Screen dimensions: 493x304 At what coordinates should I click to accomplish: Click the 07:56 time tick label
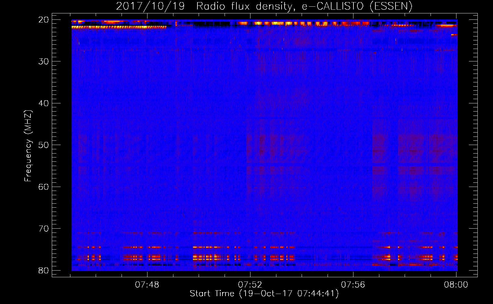pyautogui.click(x=353, y=285)
